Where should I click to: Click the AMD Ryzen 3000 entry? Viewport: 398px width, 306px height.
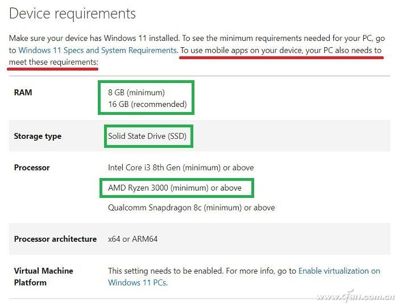click(175, 188)
